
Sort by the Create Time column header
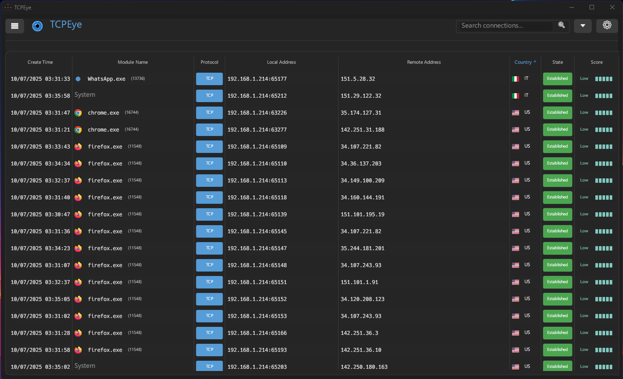pyautogui.click(x=40, y=62)
